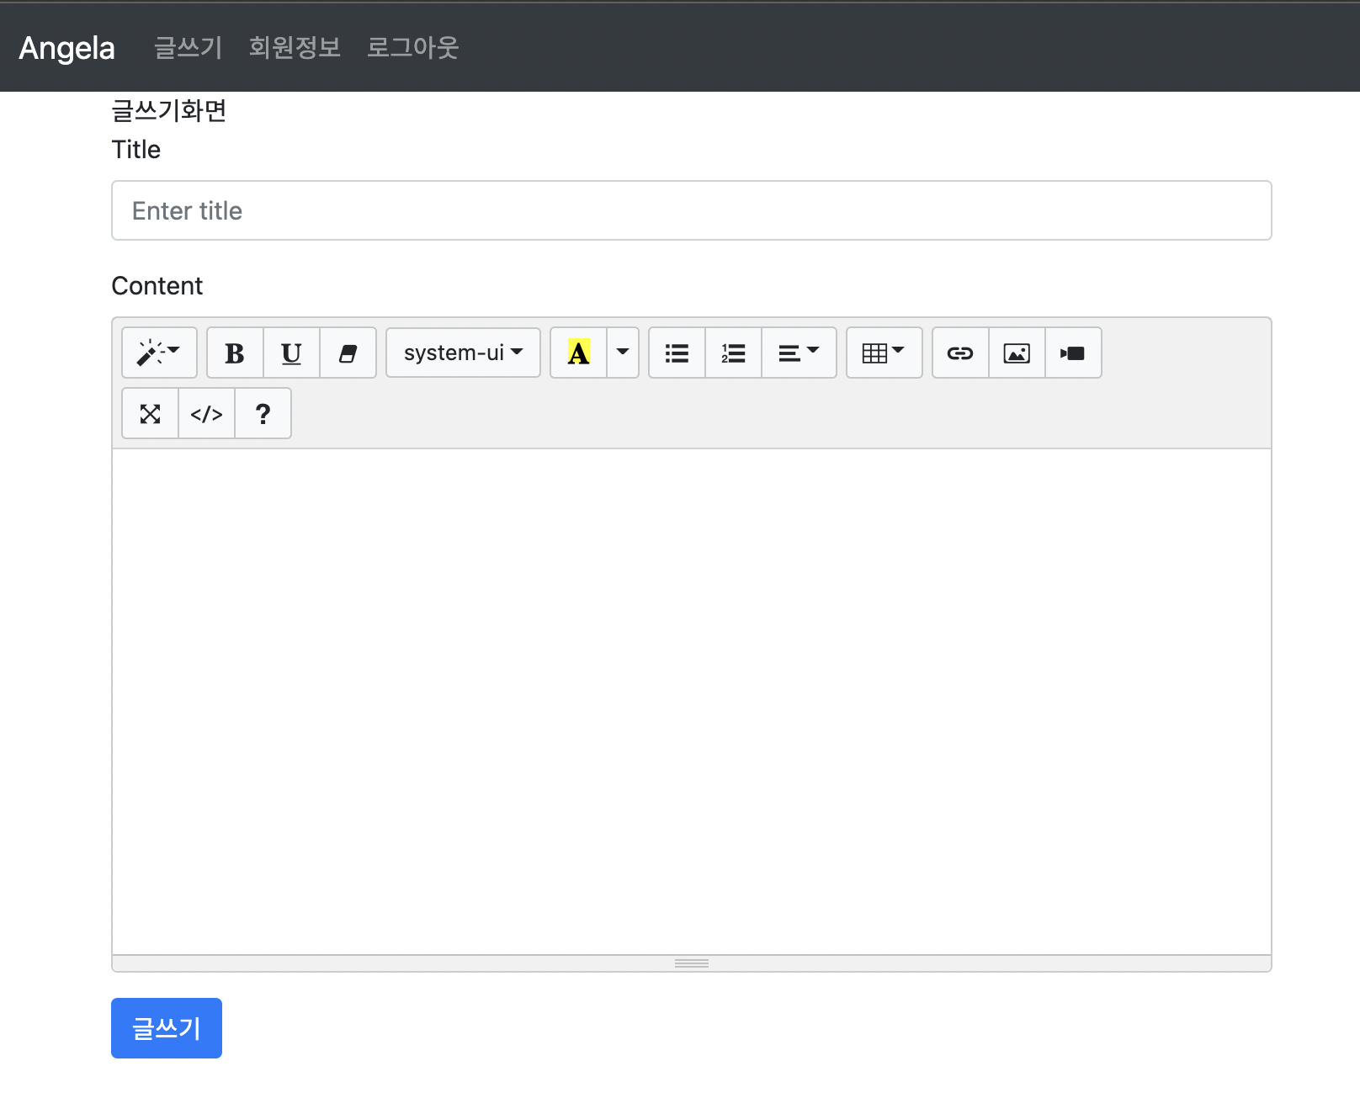
Task: Insert an unordered bullet list
Action: click(677, 353)
